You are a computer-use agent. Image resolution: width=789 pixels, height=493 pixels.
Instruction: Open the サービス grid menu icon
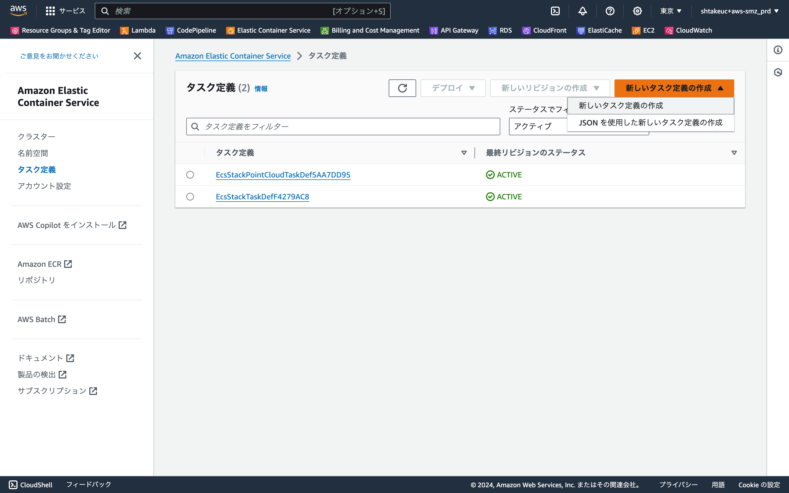click(50, 11)
